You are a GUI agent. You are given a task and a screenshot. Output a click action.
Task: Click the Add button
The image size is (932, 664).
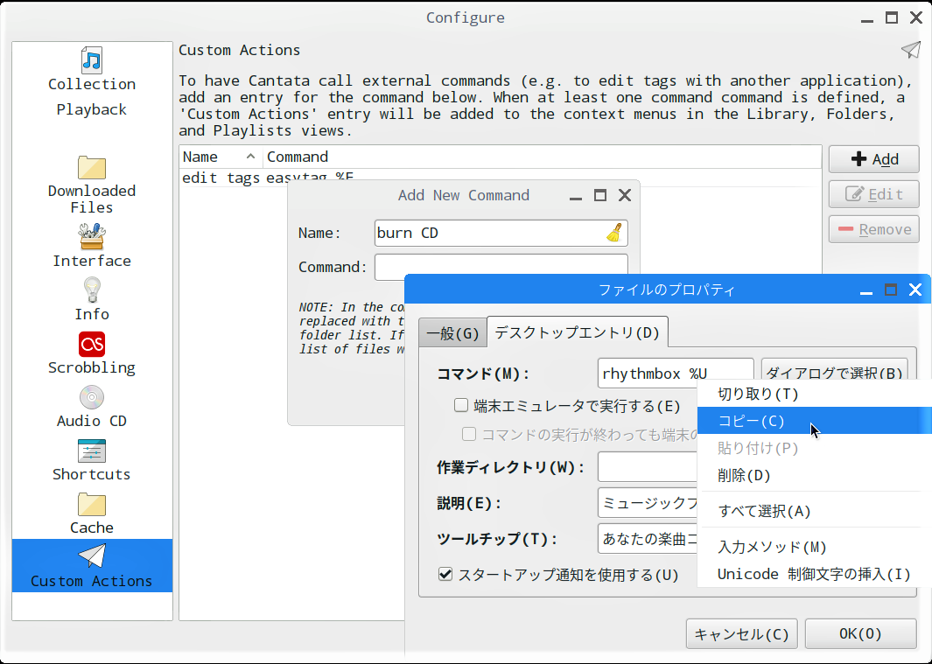(x=873, y=159)
